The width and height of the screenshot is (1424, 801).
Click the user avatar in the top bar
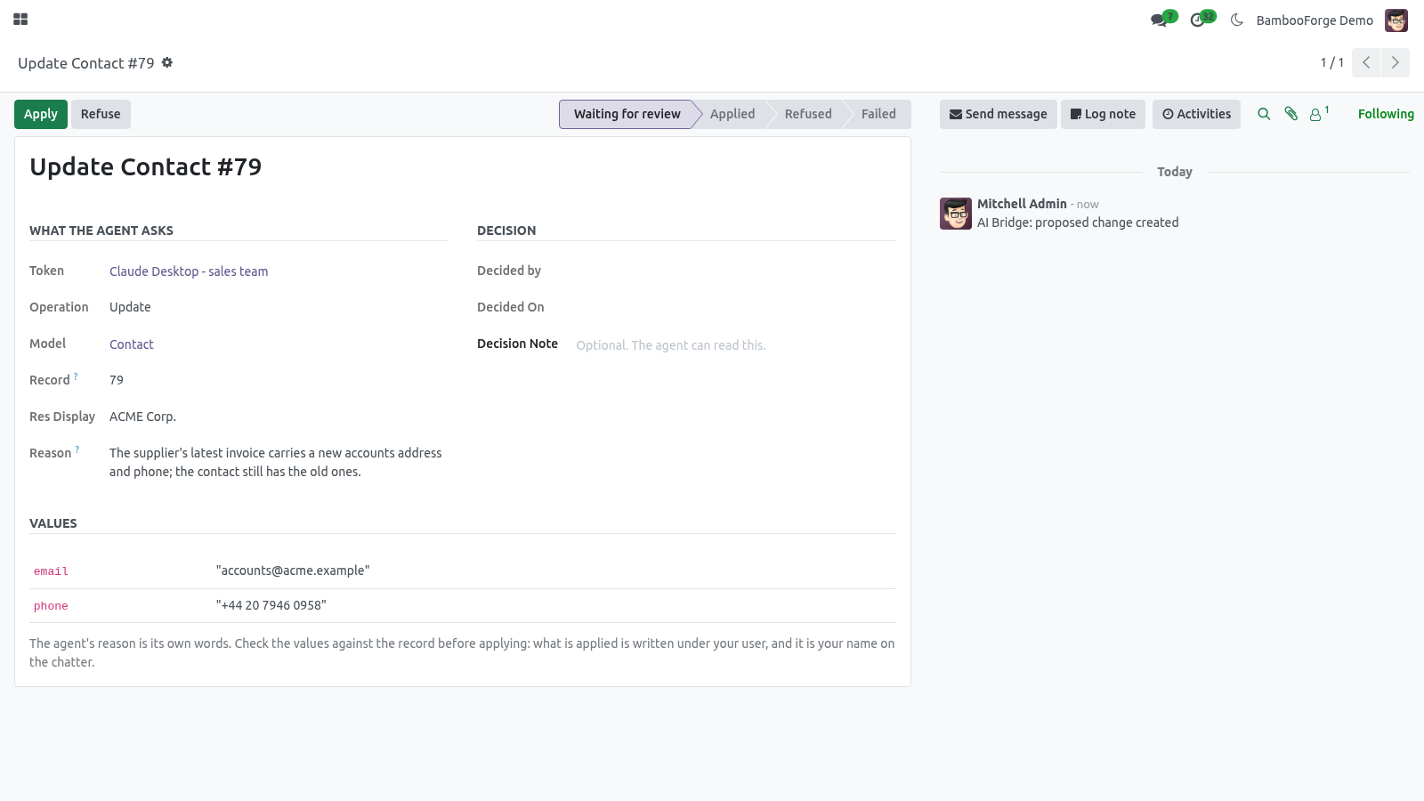(x=1396, y=20)
